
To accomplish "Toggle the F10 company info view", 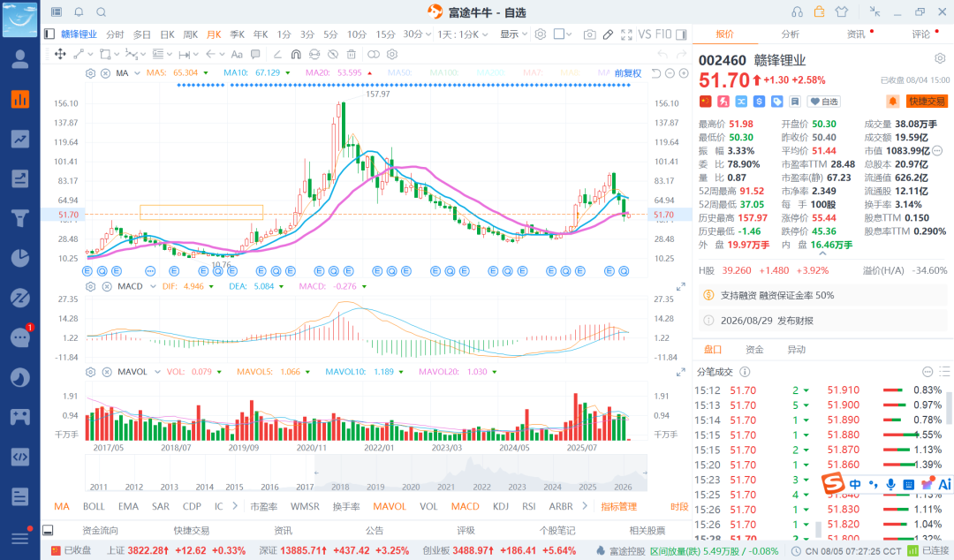I will [663, 34].
